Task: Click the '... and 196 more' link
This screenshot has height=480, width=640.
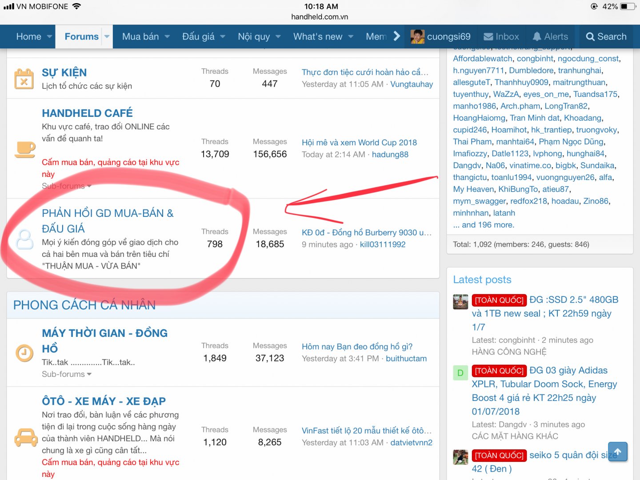Action: 484,225
